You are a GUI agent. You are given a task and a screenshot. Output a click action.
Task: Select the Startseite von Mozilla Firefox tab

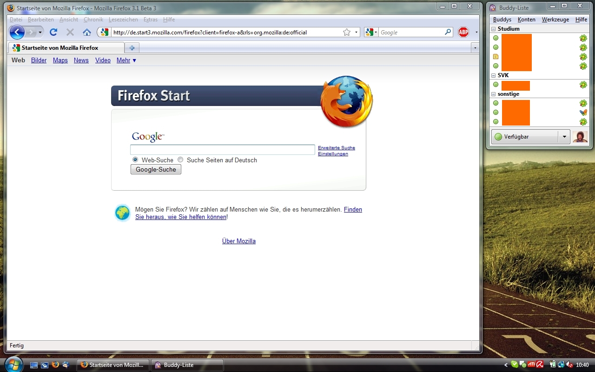pos(66,47)
